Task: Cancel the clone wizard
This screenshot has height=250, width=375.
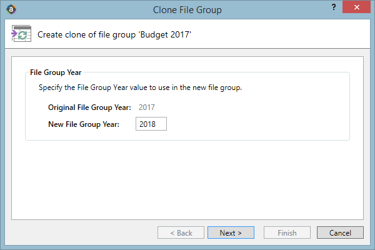Action: [x=340, y=232]
